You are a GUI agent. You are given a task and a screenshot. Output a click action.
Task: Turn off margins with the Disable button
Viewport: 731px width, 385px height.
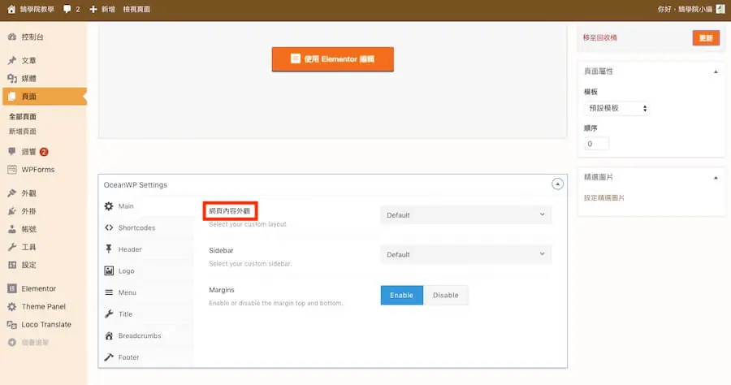pos(446,295)
